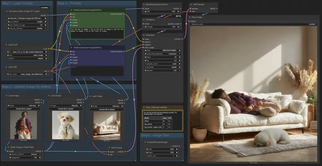The image size is (322, 166).
Task: Open the upscale_method lanczos selector
Action: coord(25,154)
